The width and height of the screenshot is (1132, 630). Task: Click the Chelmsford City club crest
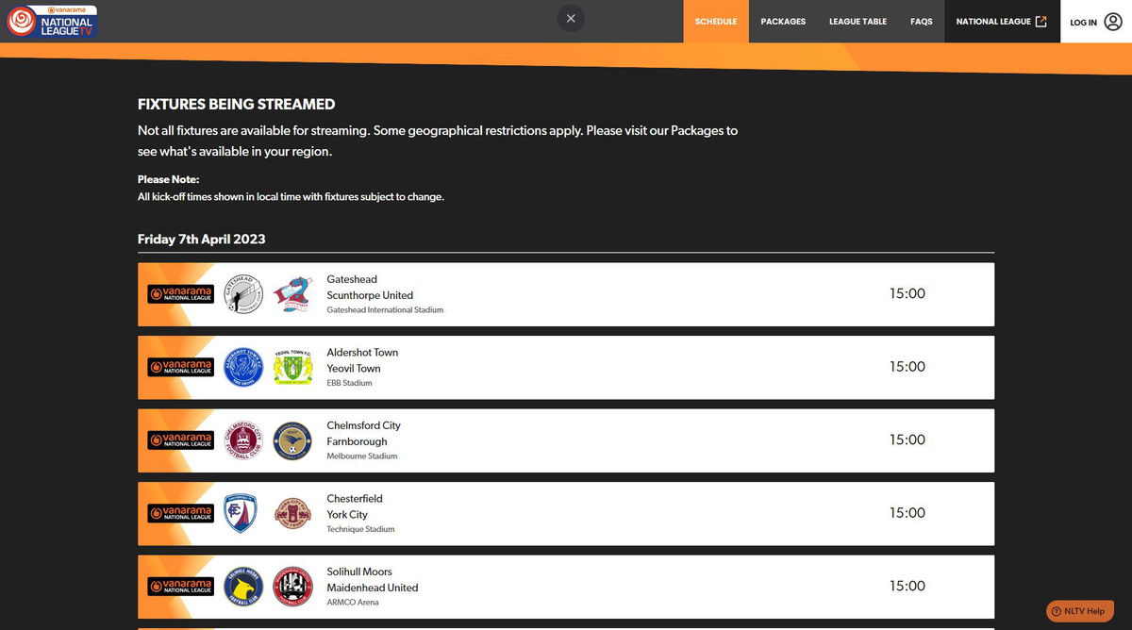click(243, 440)
